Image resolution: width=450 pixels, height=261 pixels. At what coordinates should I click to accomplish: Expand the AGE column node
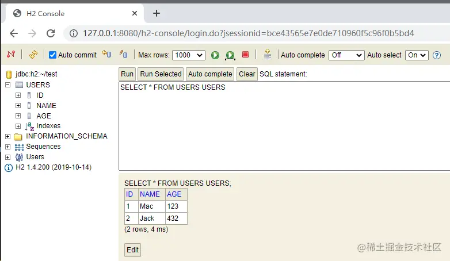[x=18, y=116]
